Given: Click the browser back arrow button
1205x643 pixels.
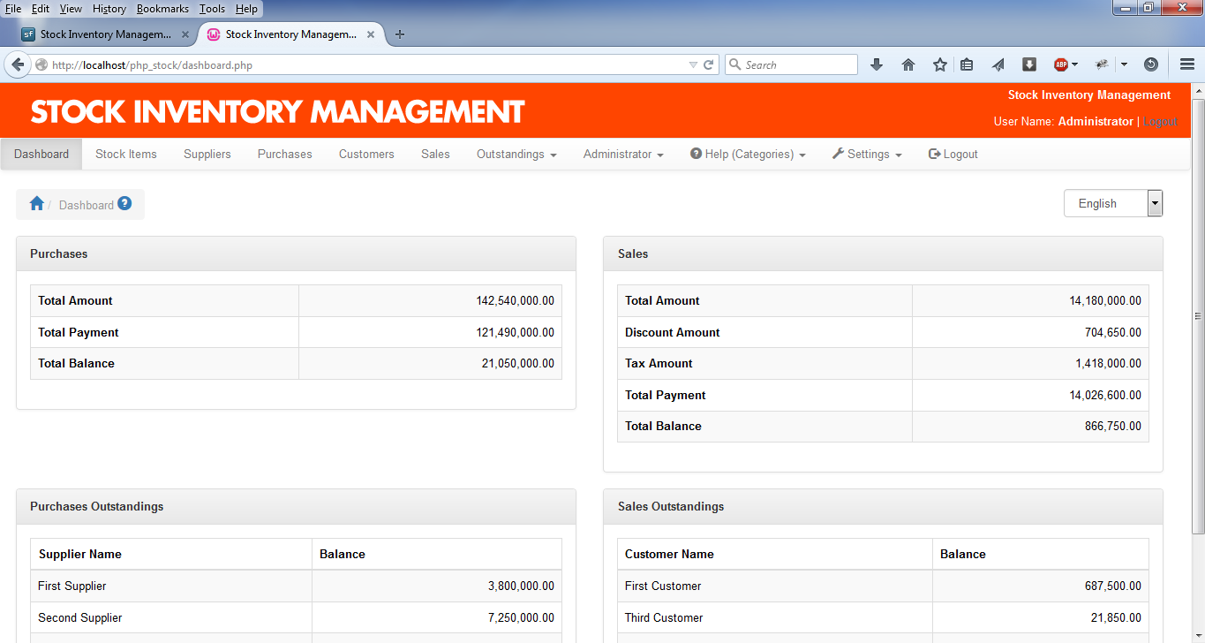Looking at the screenshot, I should (x=18, y=64).
